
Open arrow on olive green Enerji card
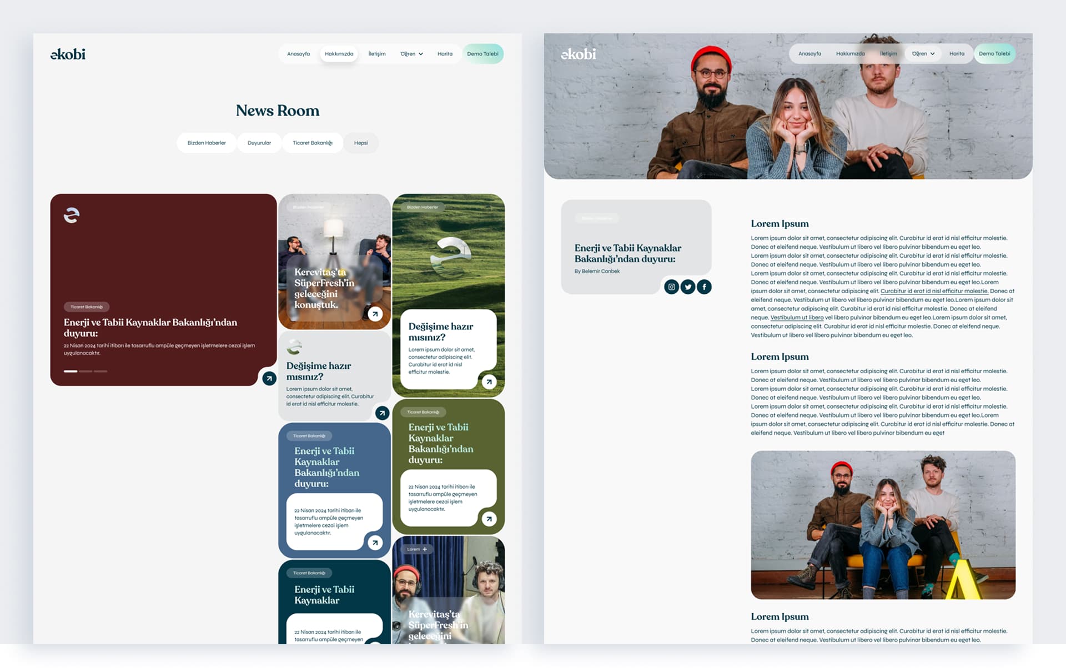click(x=489, y=519)
